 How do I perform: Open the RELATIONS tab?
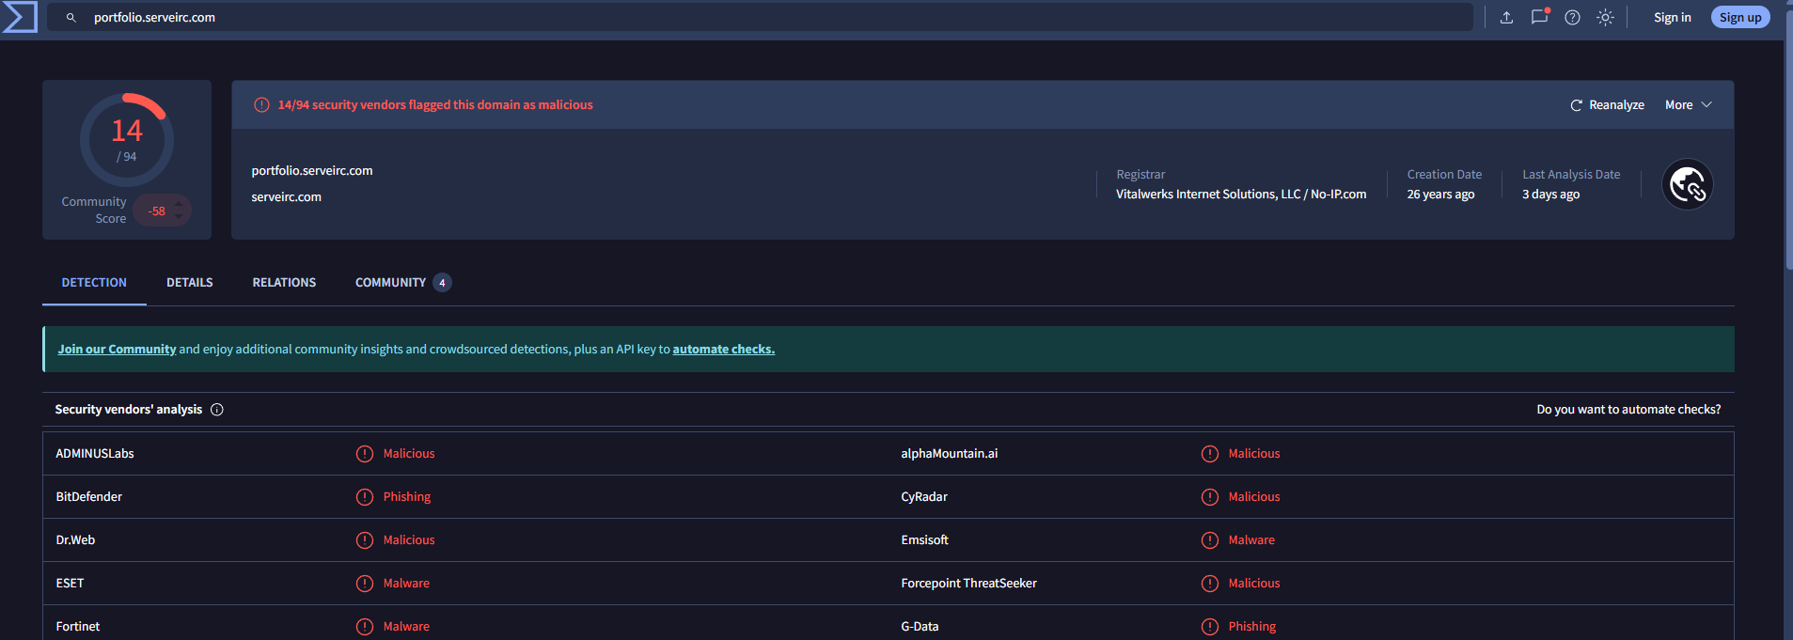click(284, 282)
